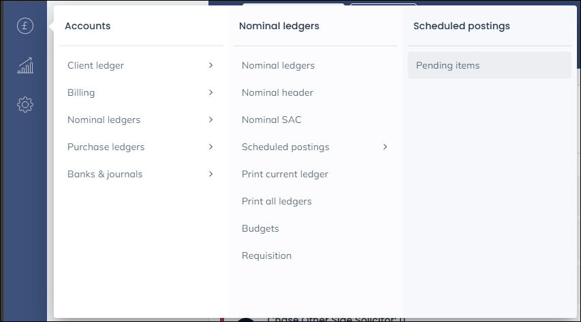The width and height of the screenshot is (581, 322).
Task: Open the Nominal header option
Action: coord(277,92)
